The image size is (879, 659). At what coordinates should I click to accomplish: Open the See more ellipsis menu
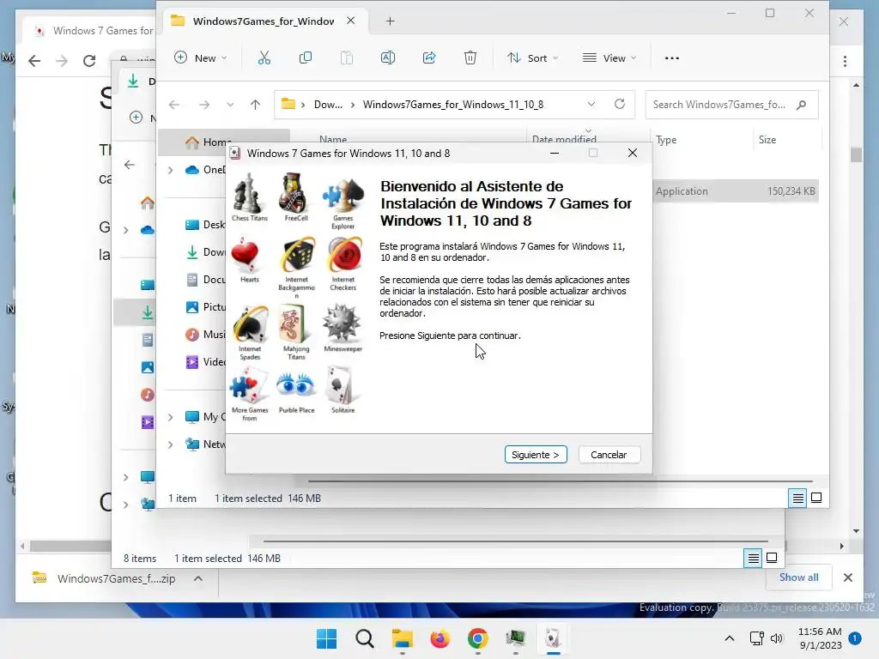[x=671, y=57]
